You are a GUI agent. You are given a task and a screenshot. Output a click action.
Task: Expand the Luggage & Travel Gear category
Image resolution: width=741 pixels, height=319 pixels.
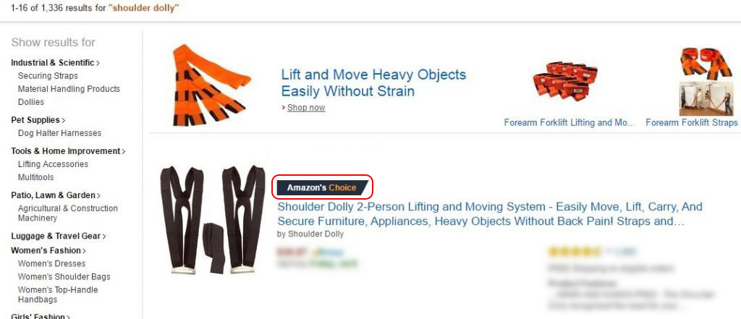pyautogui.click(x=58, y=236)
